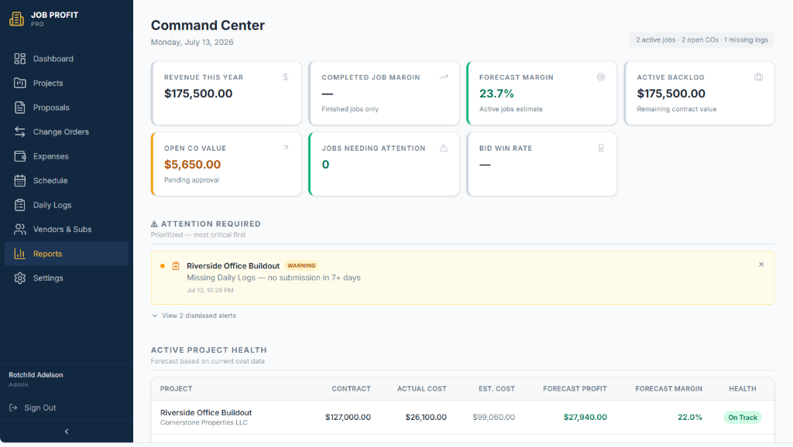Go to Change Orders page
Viewport: 793px width, 447px height.
pyautogui.click(x=67, y=131)
